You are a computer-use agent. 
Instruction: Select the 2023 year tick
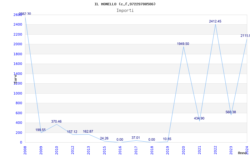point(231,150)
